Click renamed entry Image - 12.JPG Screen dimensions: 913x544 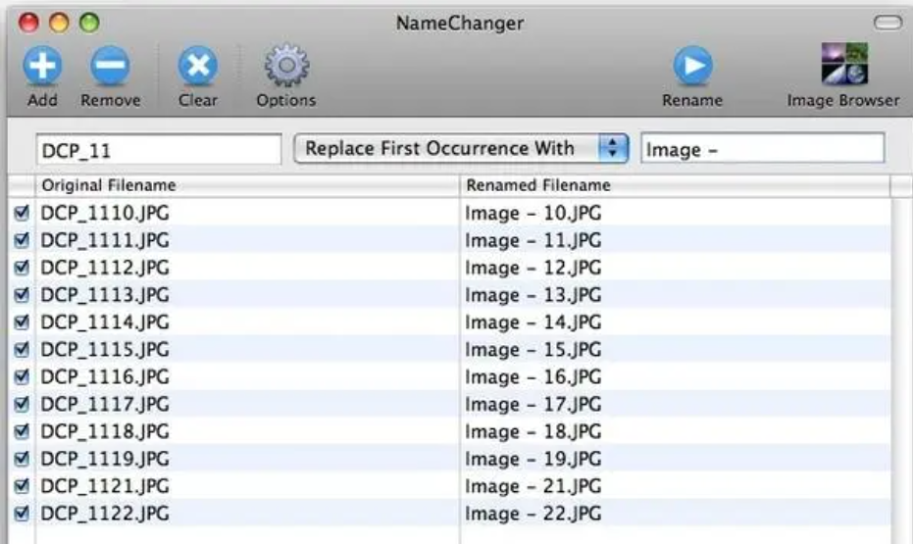(x=533, y=268)
